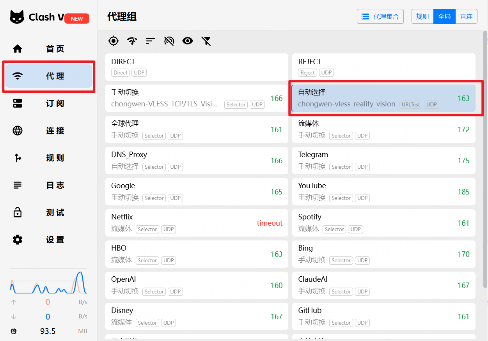The height and width of the screenshot is (341, 488).
Task: Click the crossed-out filter funnel icon
Action: (206, 41)
